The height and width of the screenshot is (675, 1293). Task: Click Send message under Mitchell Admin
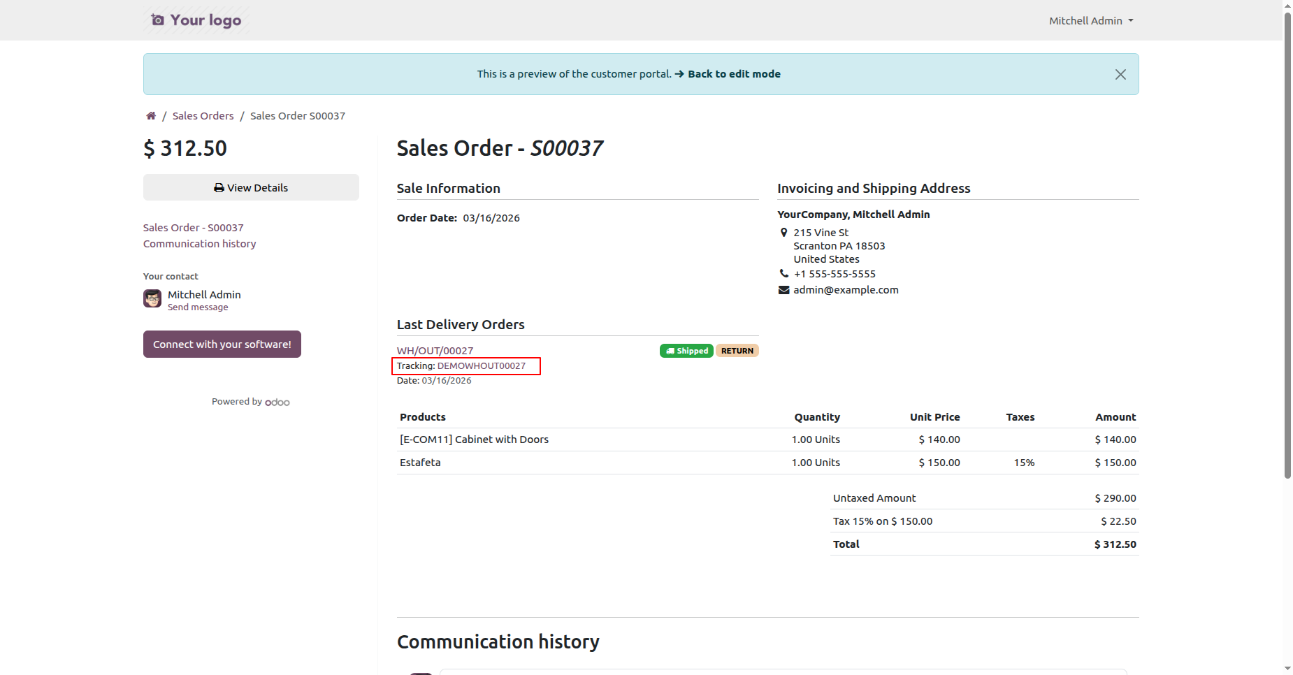[x=198, y=307]
